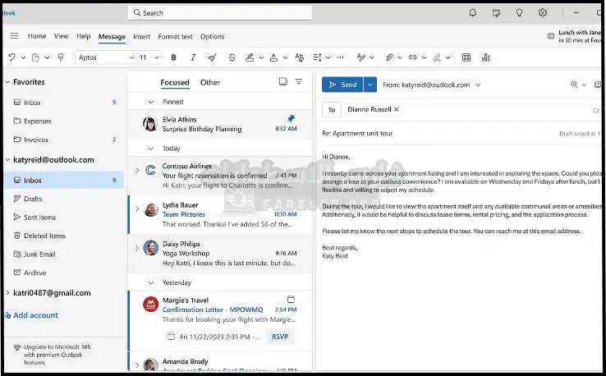Click the Format Painter icon
The height and width of the screenshot is (376, 606).
[x=60, y=57]
